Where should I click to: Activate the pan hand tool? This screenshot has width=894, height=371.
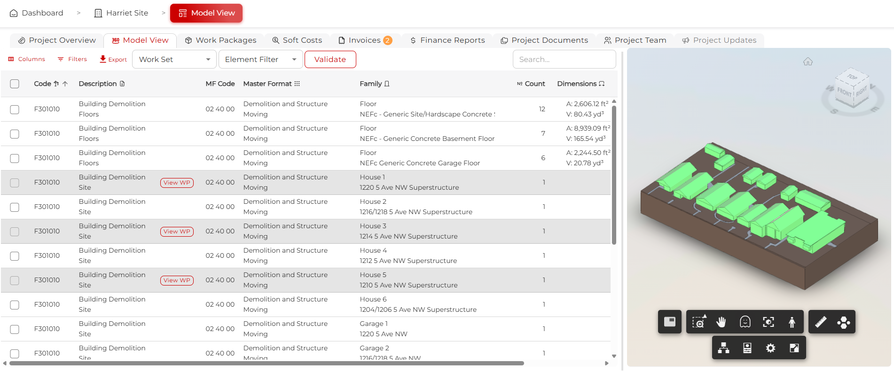click(721, 322)
